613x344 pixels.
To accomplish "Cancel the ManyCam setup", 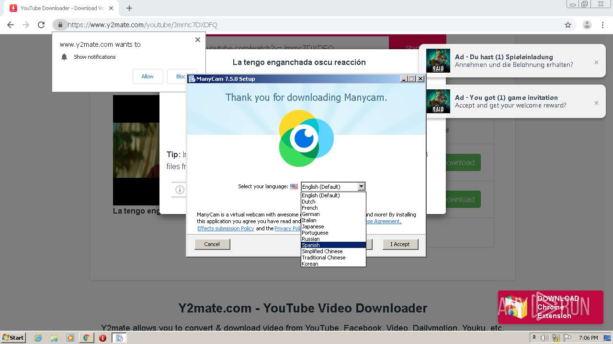I will (x=212, y=244).
